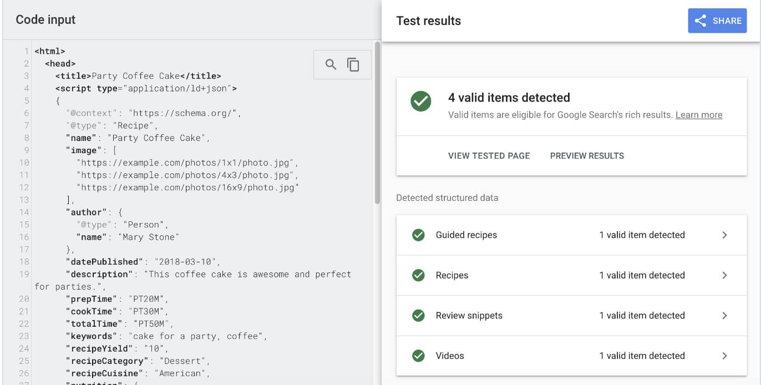Click green checkmark beside Guided recipes
This screenshot has height=385, width=761.
point(418,235)
